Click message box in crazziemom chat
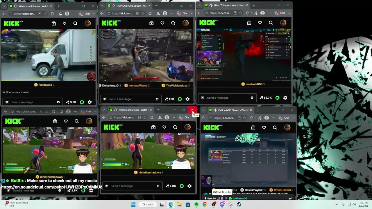This screenshot has height=209, width=372. click(132, 186)
